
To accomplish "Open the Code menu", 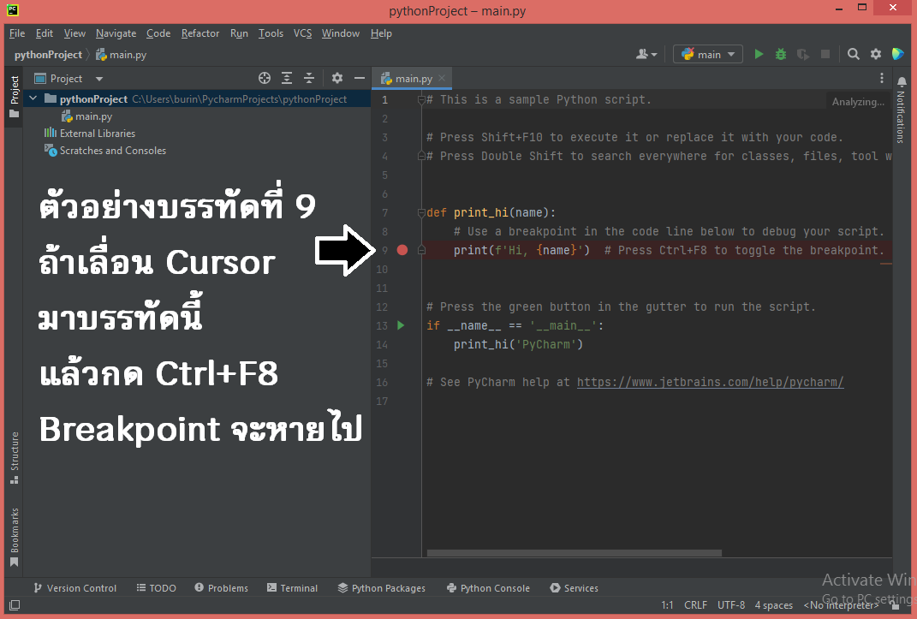I will pyautogui.click(x=158, y=33).
